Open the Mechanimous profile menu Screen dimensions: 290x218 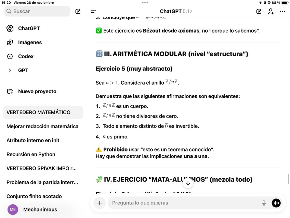point(40,209)
